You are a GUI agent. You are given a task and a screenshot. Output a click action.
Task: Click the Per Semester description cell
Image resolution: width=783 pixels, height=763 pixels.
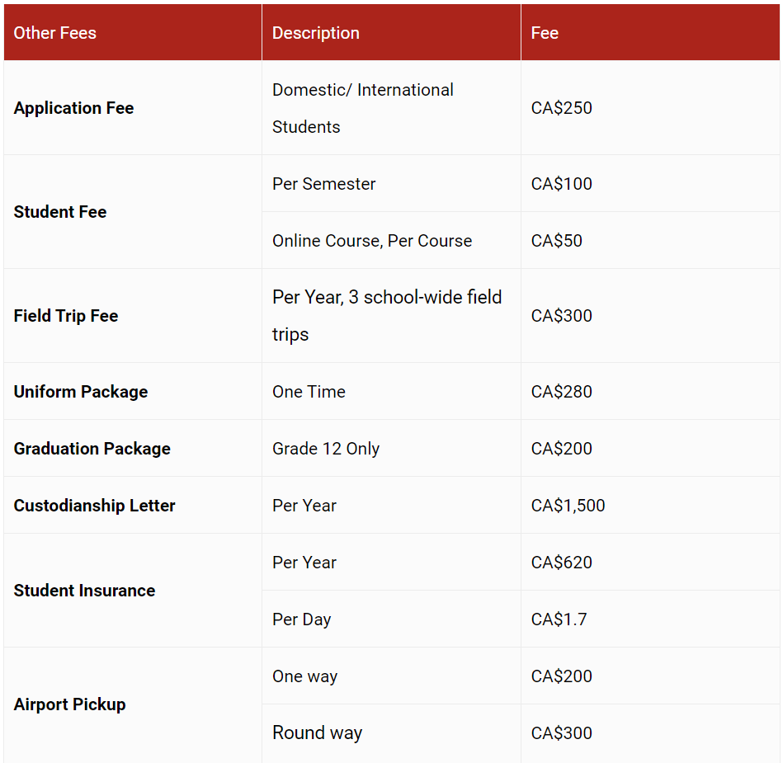tap(324, 184)
